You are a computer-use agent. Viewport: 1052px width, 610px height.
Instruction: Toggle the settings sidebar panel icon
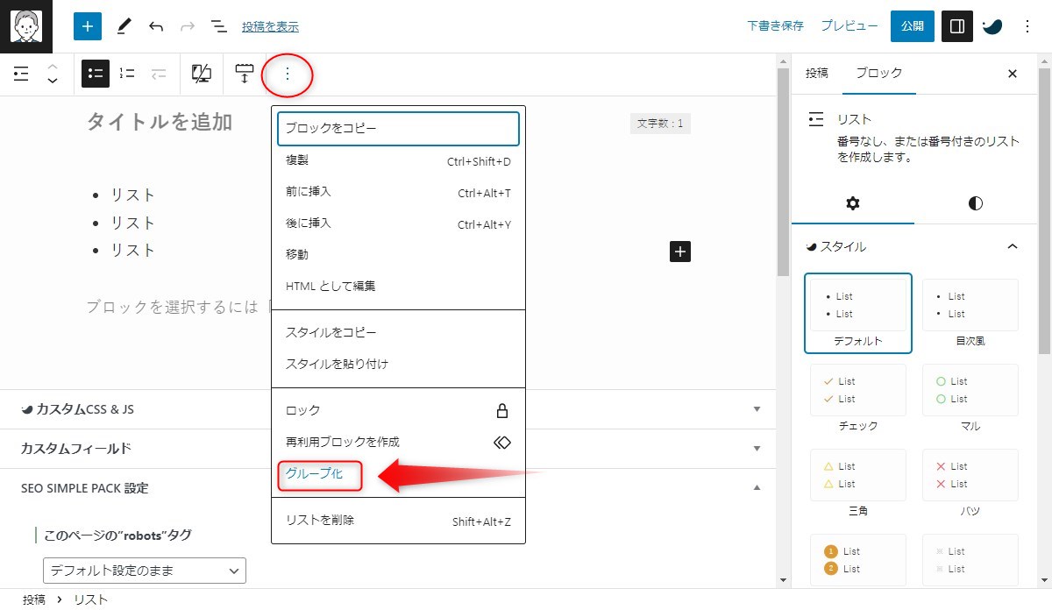pos(956,26)
